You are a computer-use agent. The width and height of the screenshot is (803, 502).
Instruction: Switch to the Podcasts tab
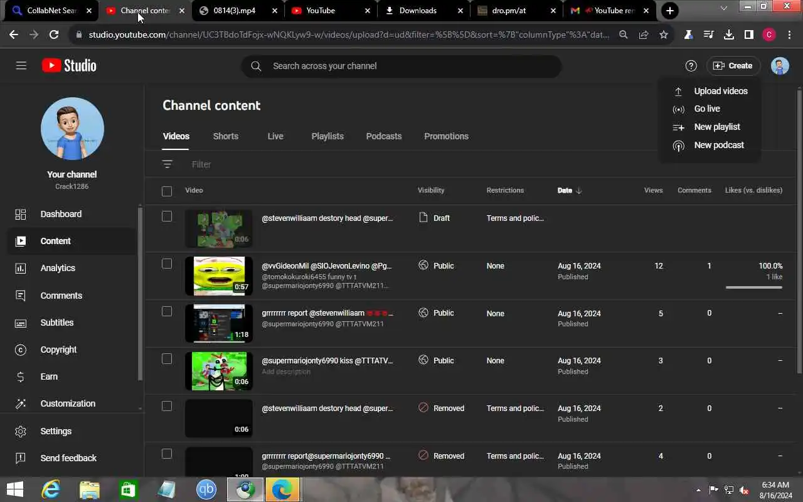[384, 136]
